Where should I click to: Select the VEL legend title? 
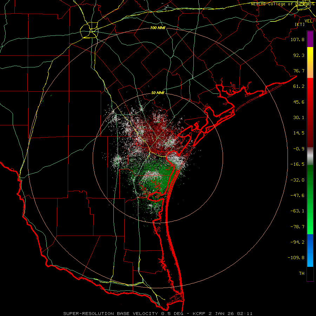click(x=308, y=21)
